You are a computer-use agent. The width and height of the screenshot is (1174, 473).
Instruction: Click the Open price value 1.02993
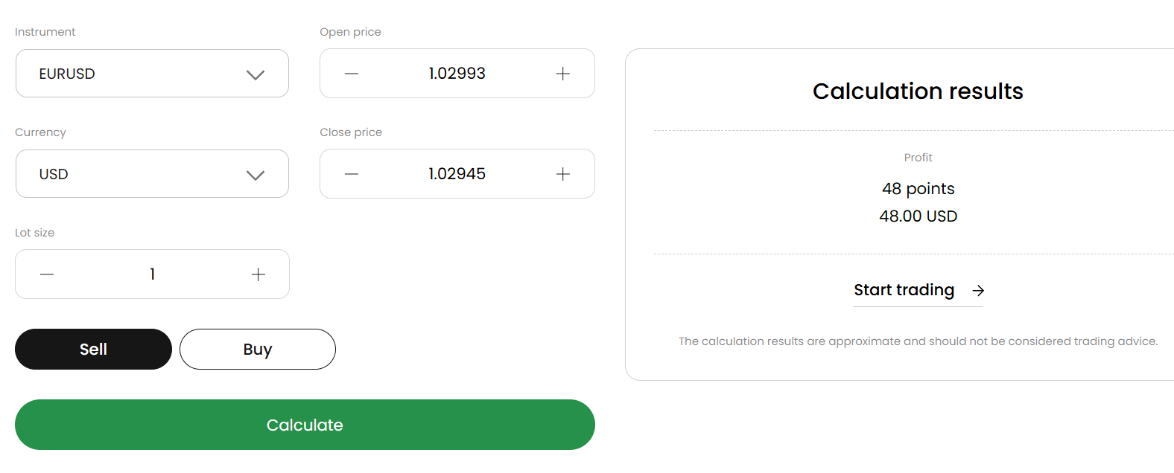pos(457,74)
